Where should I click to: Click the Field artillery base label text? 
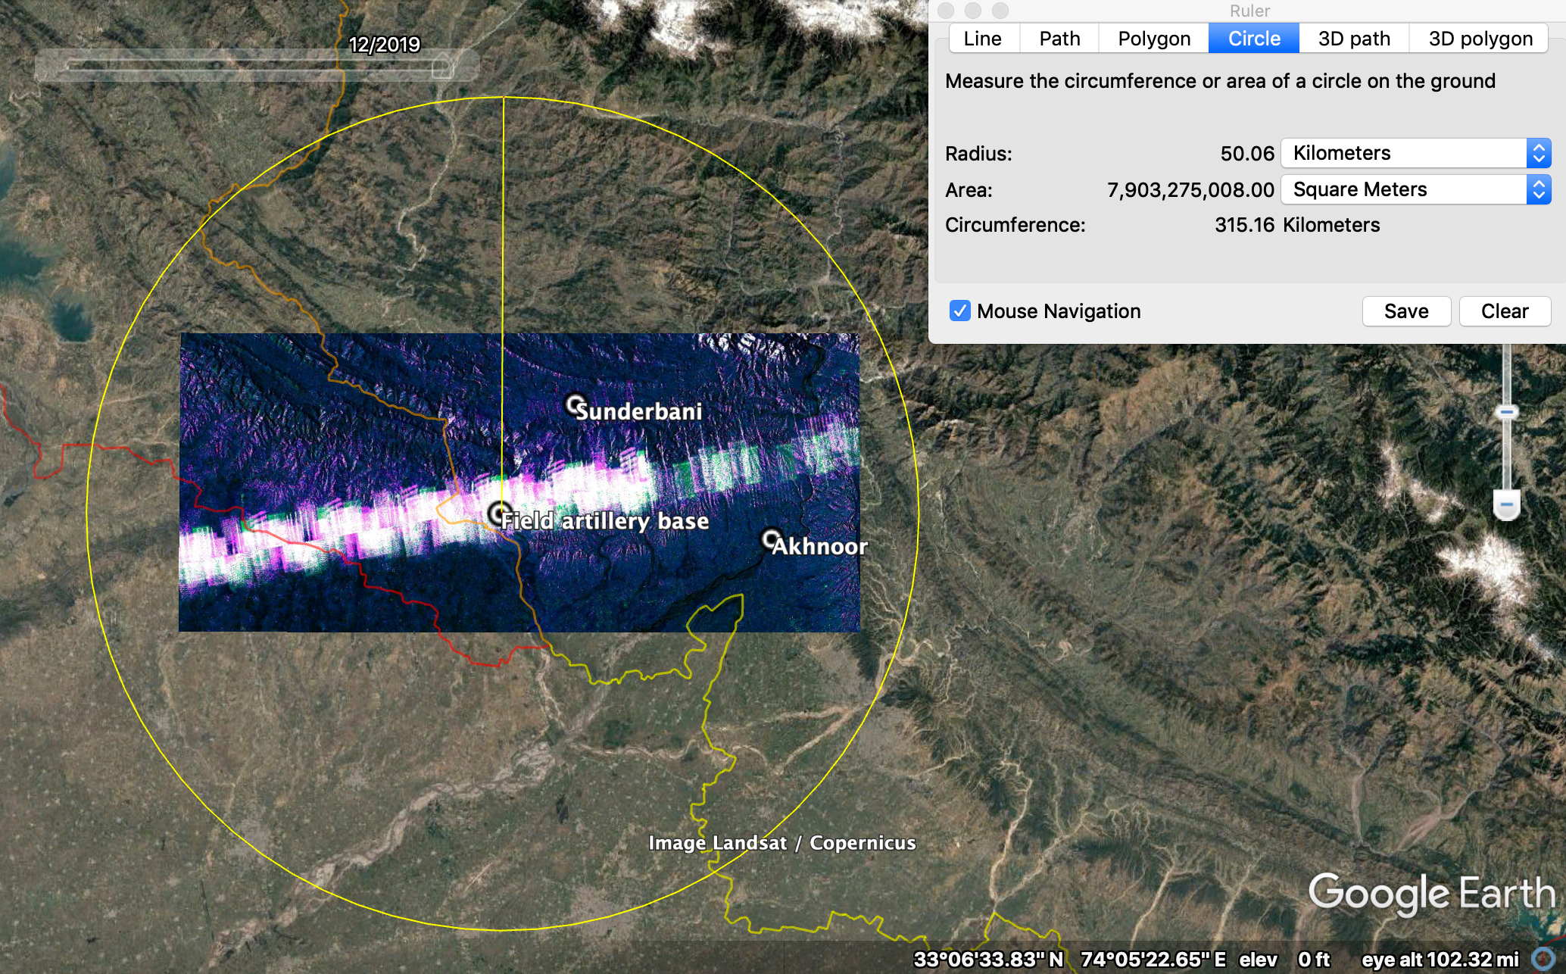605,521
